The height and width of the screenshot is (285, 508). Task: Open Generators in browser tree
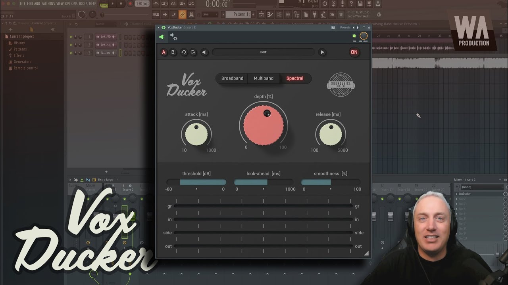[x=22, y=62]
